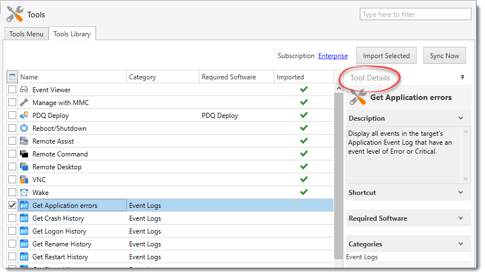Screen dimensions: 485x276
Task: Check the Get Crash History checkbox
Action: tap(12, 218)
